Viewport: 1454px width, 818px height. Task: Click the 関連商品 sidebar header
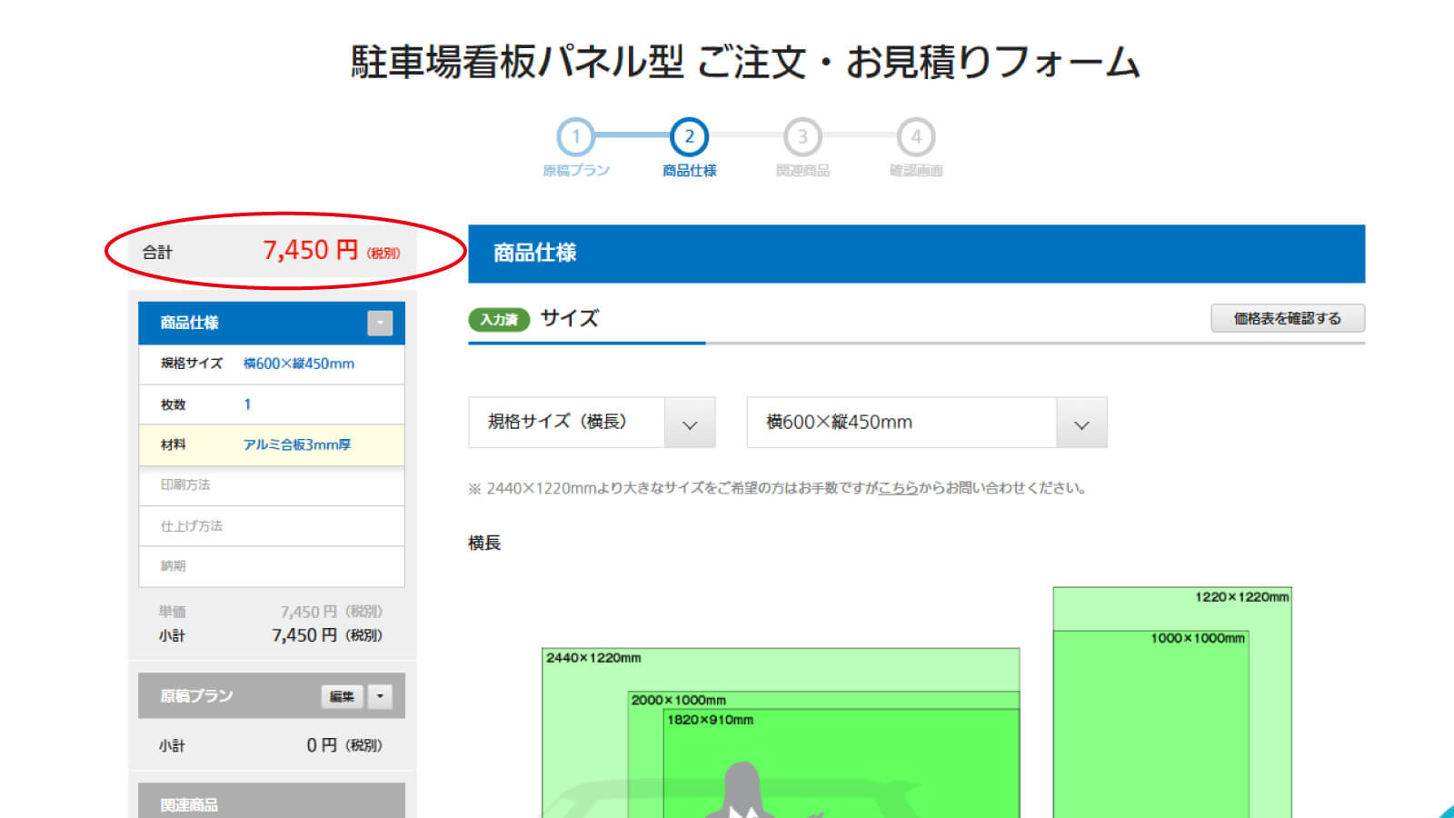[x=272, y=801]
